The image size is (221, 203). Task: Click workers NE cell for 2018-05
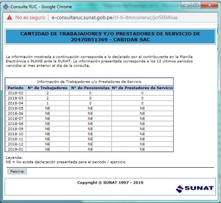coord(47,108)
